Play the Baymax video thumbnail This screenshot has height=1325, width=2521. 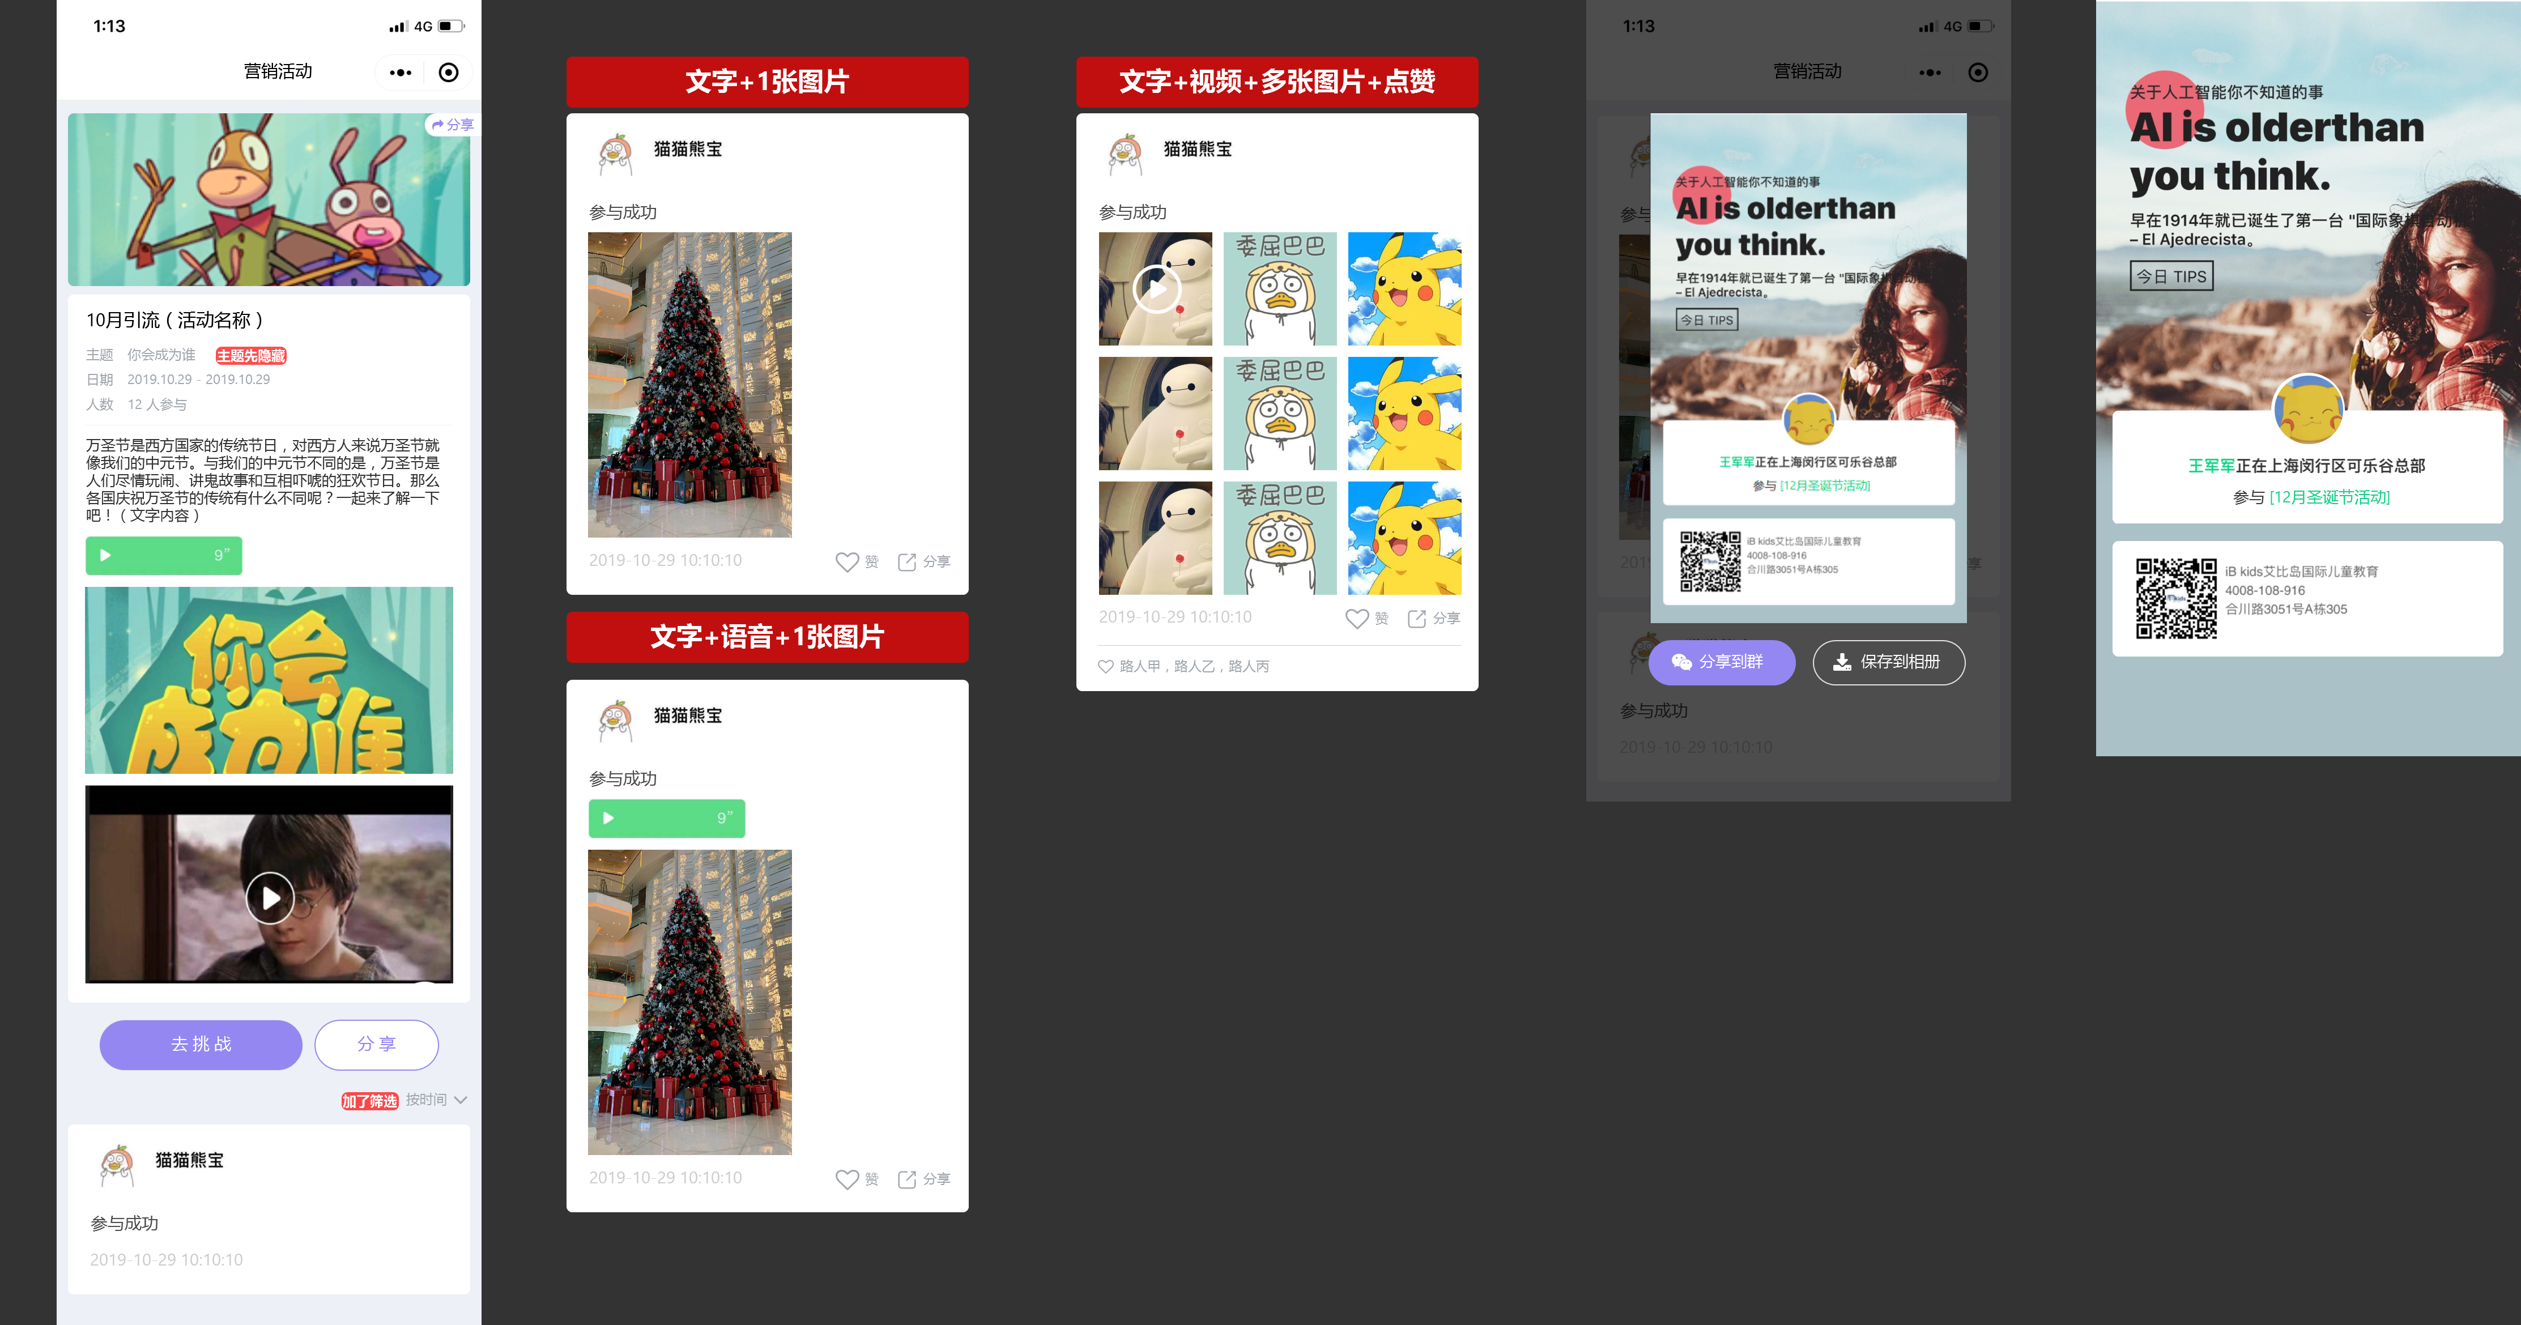1156,289
